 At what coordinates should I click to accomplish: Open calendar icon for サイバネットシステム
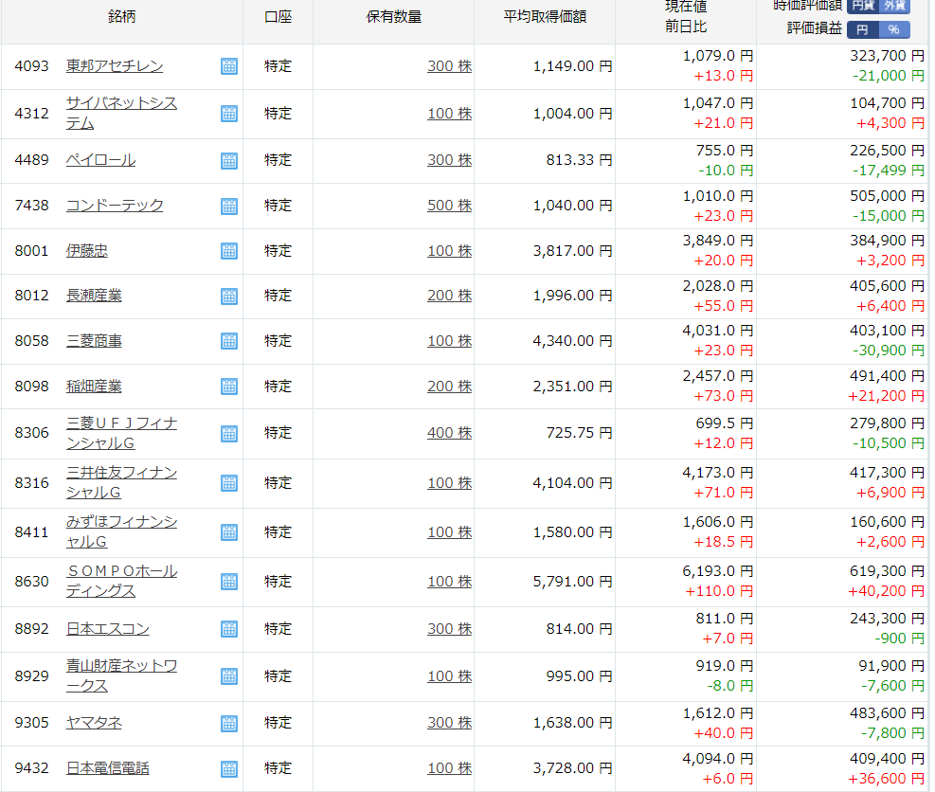pos(229,114)
